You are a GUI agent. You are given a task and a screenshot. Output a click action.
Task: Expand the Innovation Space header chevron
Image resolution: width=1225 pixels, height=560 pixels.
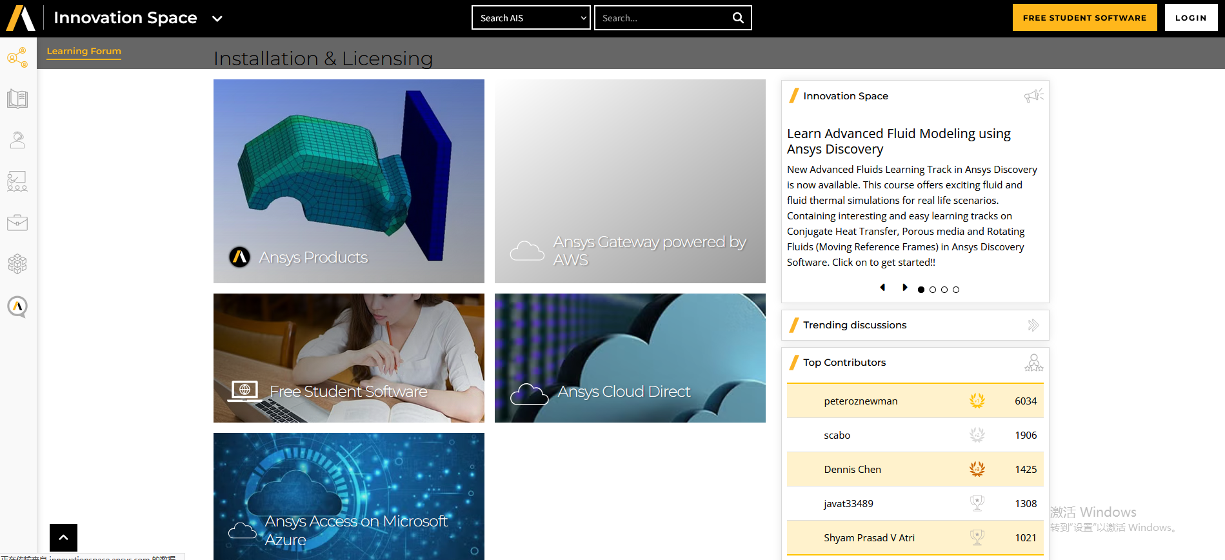(217, 19)
